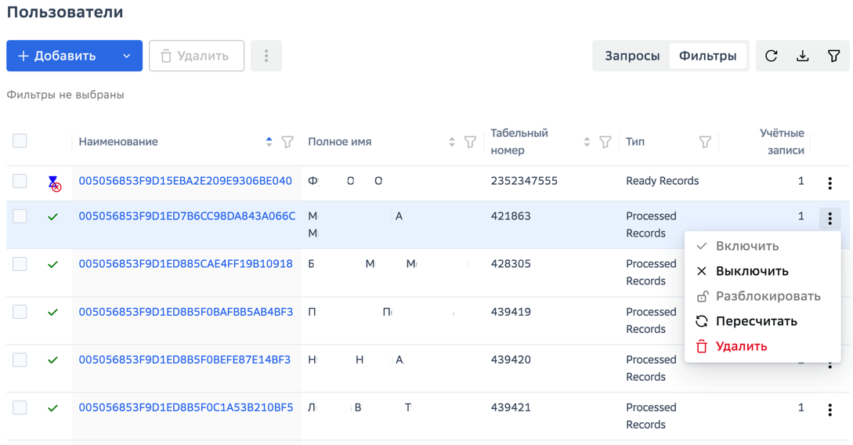The width and height of the screenshot is (853, 445).
Task: Switch to the Запросы tab
Action: [x=632, y=56]
